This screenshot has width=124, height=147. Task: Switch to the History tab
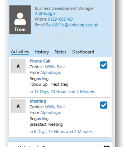[42, 52]
